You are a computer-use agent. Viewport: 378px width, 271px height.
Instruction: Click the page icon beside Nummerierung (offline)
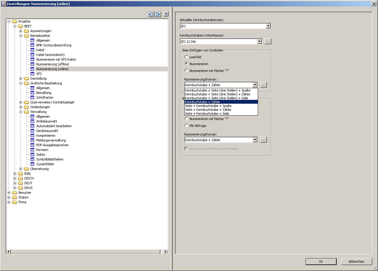click(33, 64)
